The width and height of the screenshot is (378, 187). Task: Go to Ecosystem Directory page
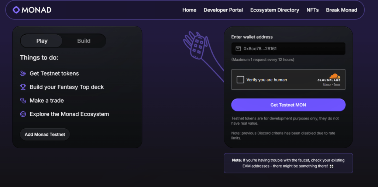point(275,10)
